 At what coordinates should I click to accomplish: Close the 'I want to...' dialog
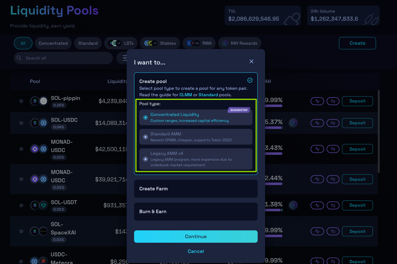(x=251, y=62)
